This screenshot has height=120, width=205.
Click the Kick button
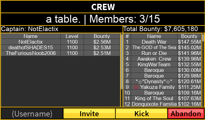point(141,113)
